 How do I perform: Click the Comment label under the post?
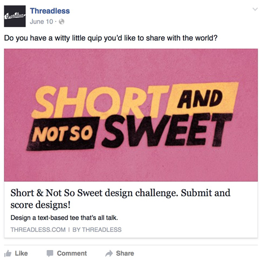(x=72, y=253)
